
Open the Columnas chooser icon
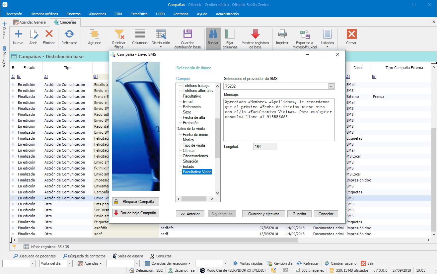[x=140, y=34]
